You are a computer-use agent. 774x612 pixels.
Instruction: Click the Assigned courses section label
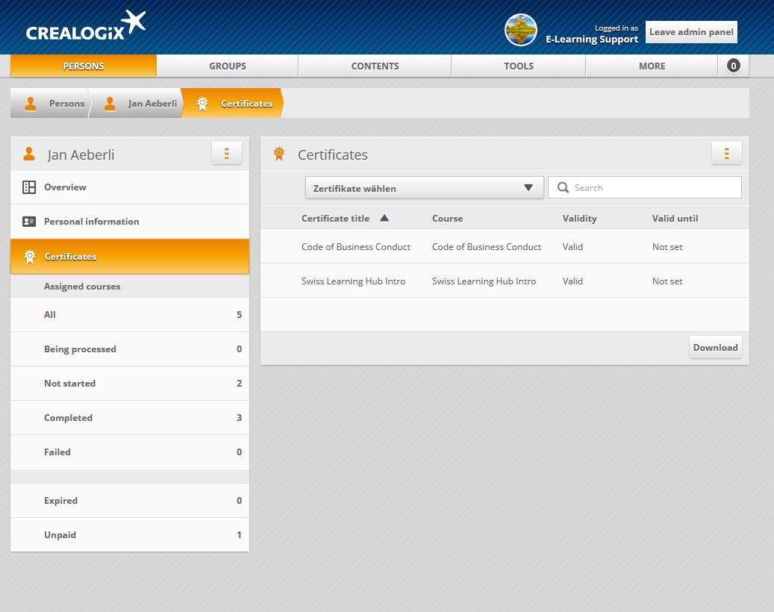(82, 287)
